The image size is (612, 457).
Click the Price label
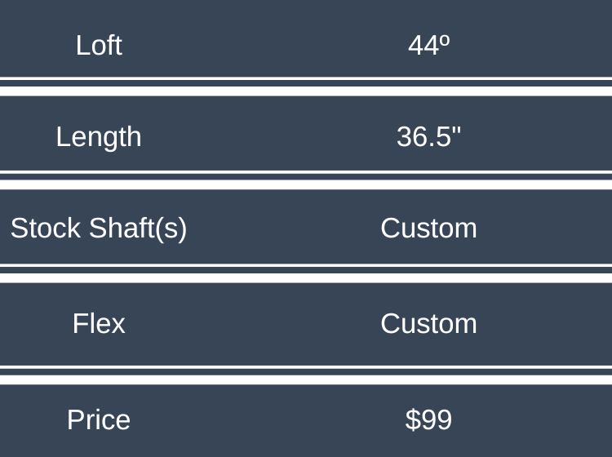click(x=99, y=419)
